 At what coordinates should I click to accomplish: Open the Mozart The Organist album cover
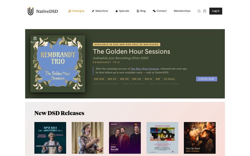(50, 138)
